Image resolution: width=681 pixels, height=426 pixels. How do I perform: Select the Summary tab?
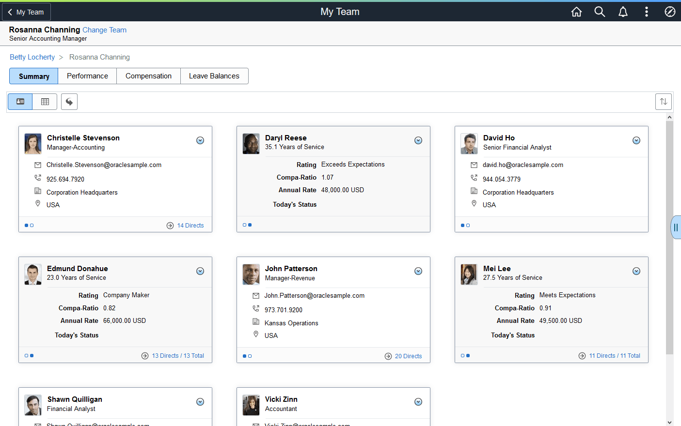pyautogui.click(x=34, y=76)
